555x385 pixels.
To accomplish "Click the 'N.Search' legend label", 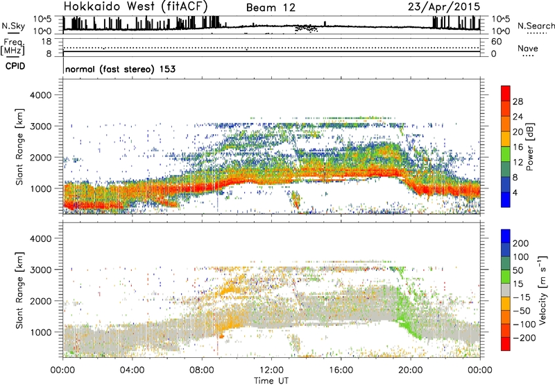I will click(x=536, y=26).
